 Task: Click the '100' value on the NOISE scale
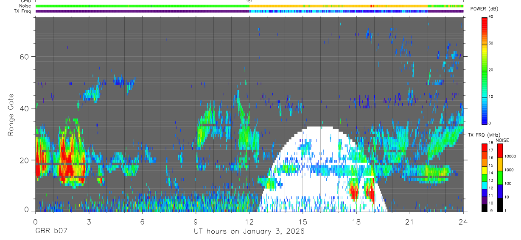pyautogui.click(x=507, y=184)
